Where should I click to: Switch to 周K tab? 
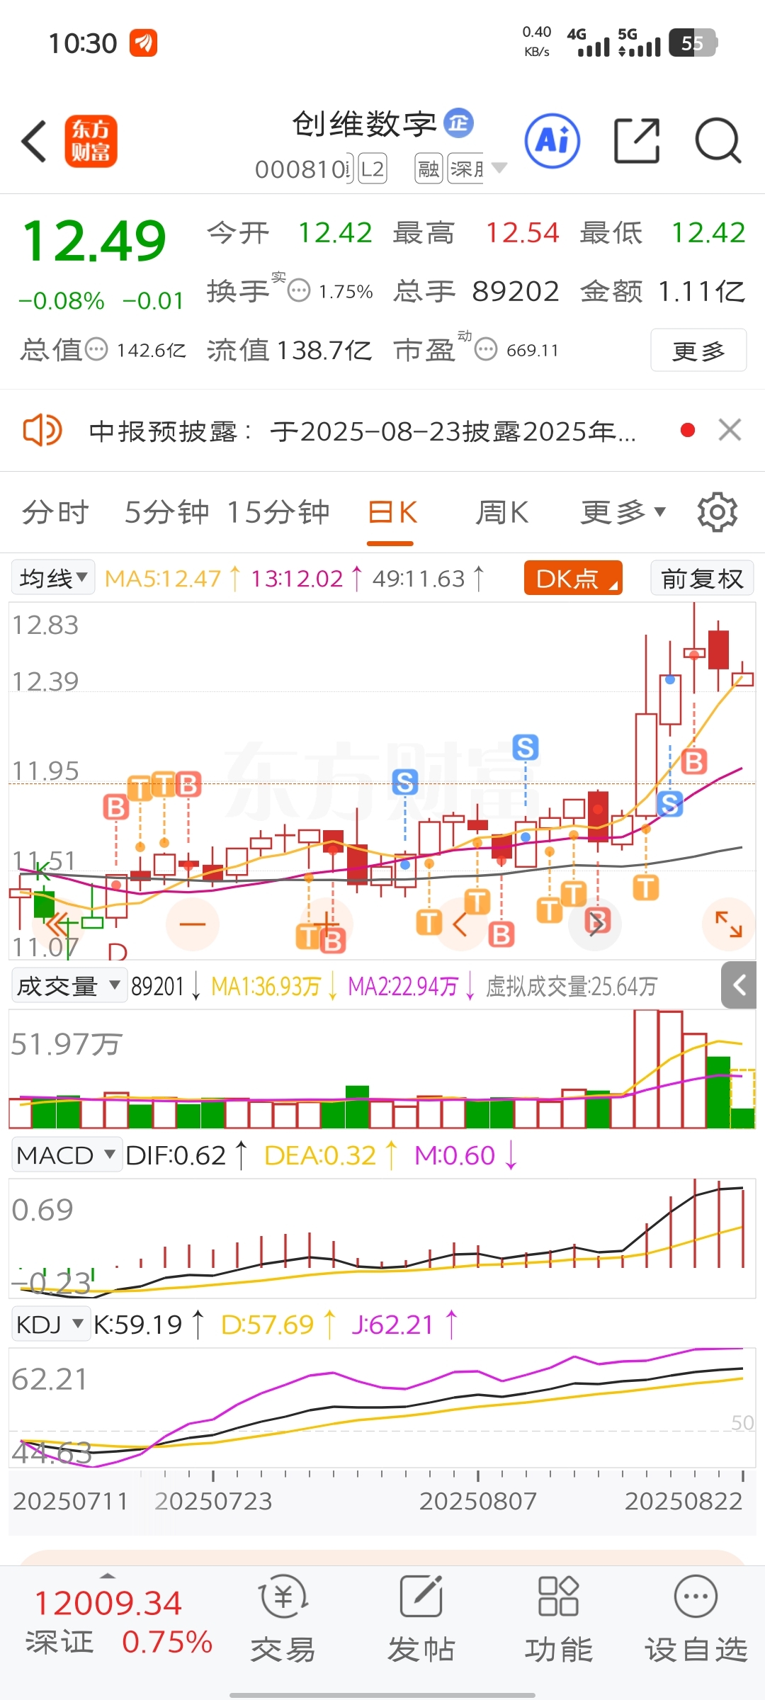(501, 511)
